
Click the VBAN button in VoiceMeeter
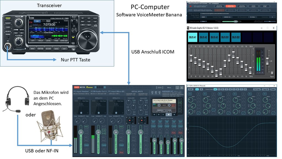click(x=159, y=88)
